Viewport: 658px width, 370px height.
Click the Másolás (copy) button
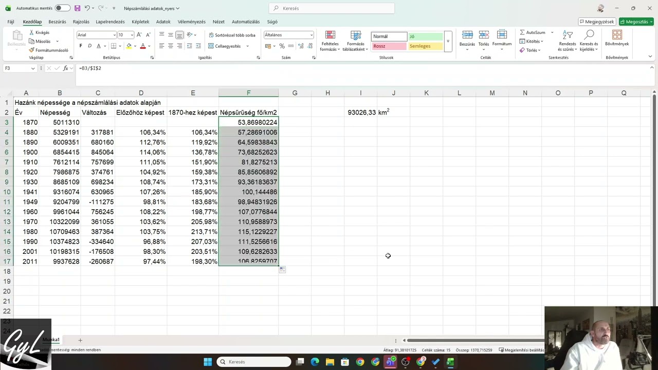point(40,41)
